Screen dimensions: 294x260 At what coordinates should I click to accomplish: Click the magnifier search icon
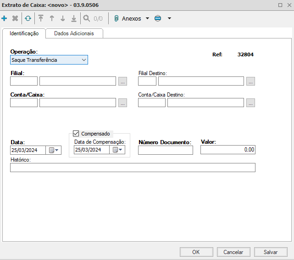point(86,19)
